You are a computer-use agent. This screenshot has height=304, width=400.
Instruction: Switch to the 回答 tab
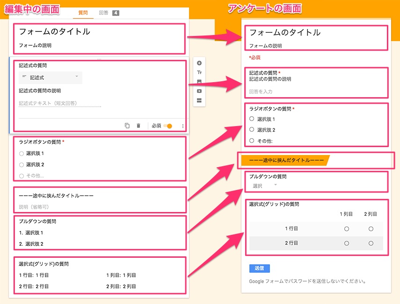108,13
